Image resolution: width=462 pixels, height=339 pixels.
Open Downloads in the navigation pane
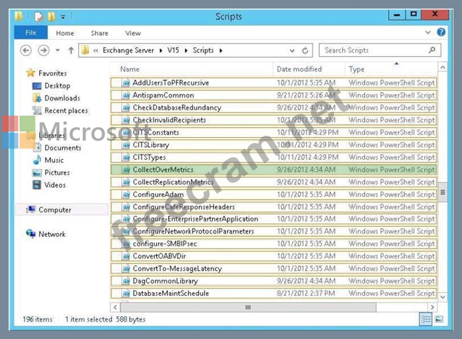pyautogui.click(x=62, y=98)
